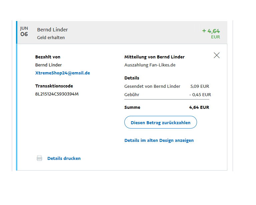The width and height of the screenshot is (256, 205).
Task: Collapse the Bernd Linder transaction header row
Action: 122,32
